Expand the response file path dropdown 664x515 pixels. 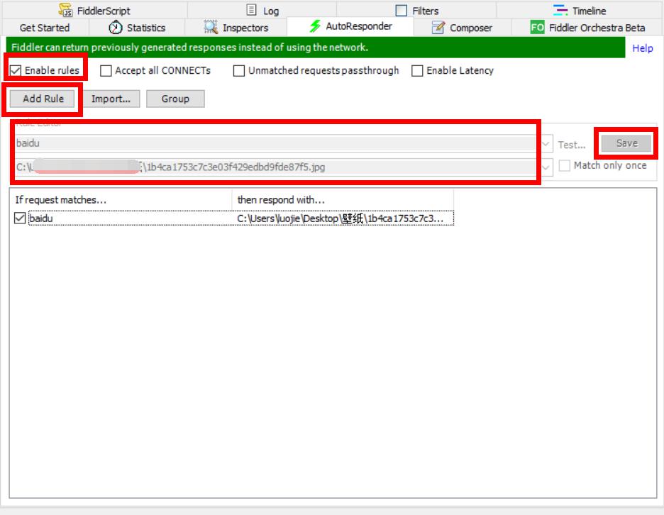coord(546,167)
